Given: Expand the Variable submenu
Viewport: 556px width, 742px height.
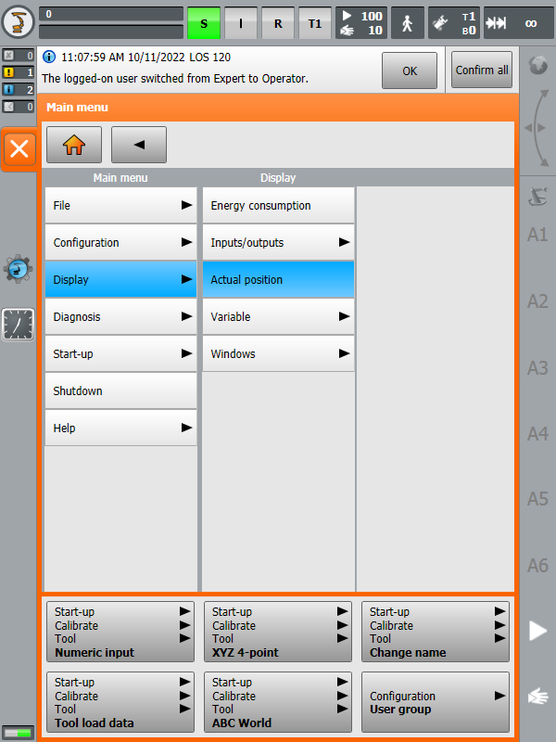Looking at the screenshot, I should point(278,317).
